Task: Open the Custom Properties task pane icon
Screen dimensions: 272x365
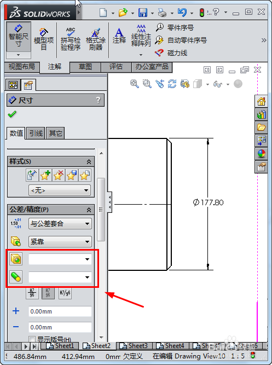Action: pos(261,167)
